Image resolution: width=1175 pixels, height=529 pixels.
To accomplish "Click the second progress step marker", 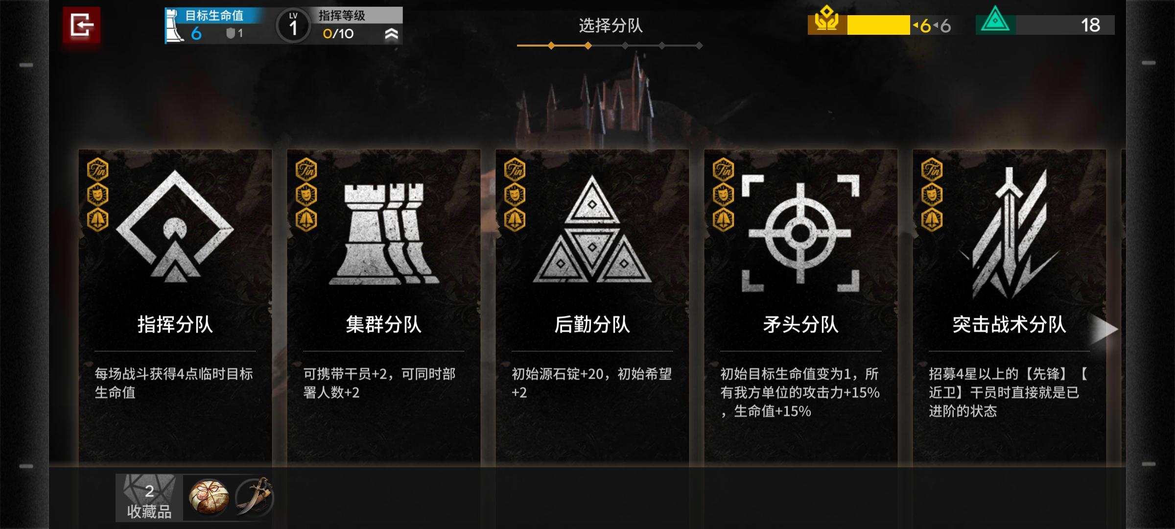I will (x=588, y=46).
